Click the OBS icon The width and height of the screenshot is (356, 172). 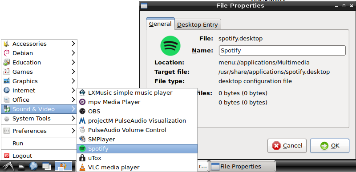(82, 111)
